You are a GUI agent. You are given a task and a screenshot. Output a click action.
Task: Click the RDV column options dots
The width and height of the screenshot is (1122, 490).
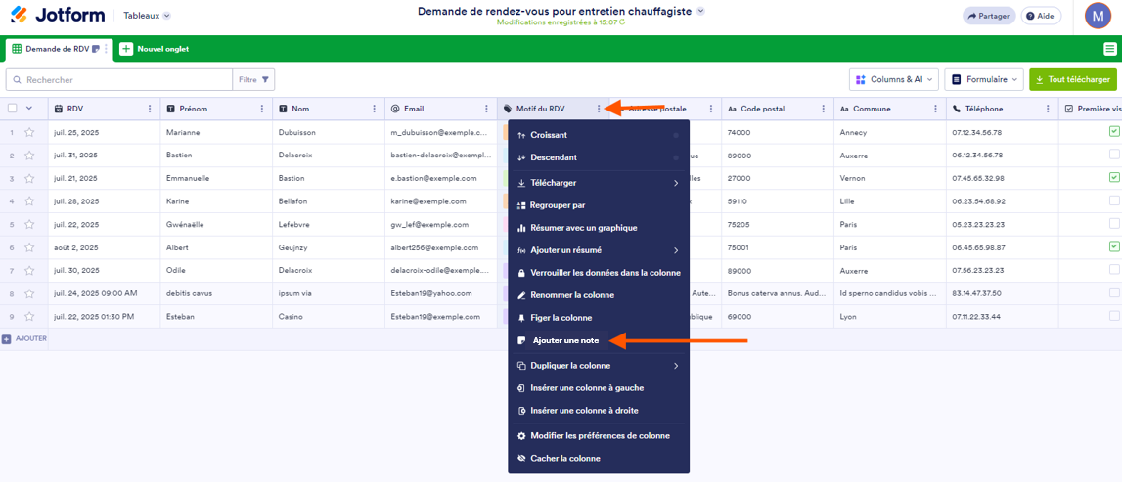pyautogui.click(x=150, y=109)
